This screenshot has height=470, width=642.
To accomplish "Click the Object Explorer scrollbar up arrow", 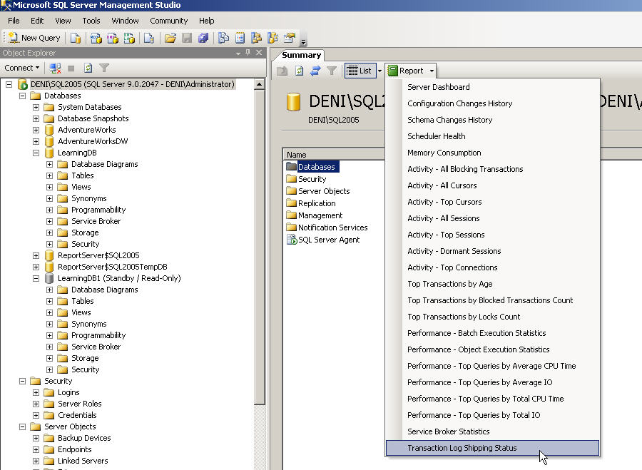I will 259,85.
